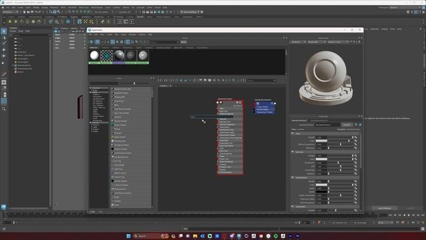
Task: Collapse the Favorites tree in Create panel
Action: point(91,88)
